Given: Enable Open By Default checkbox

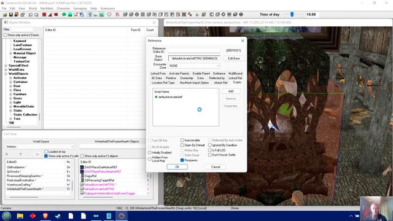Looking at the screenshot, I should (182, 145).
